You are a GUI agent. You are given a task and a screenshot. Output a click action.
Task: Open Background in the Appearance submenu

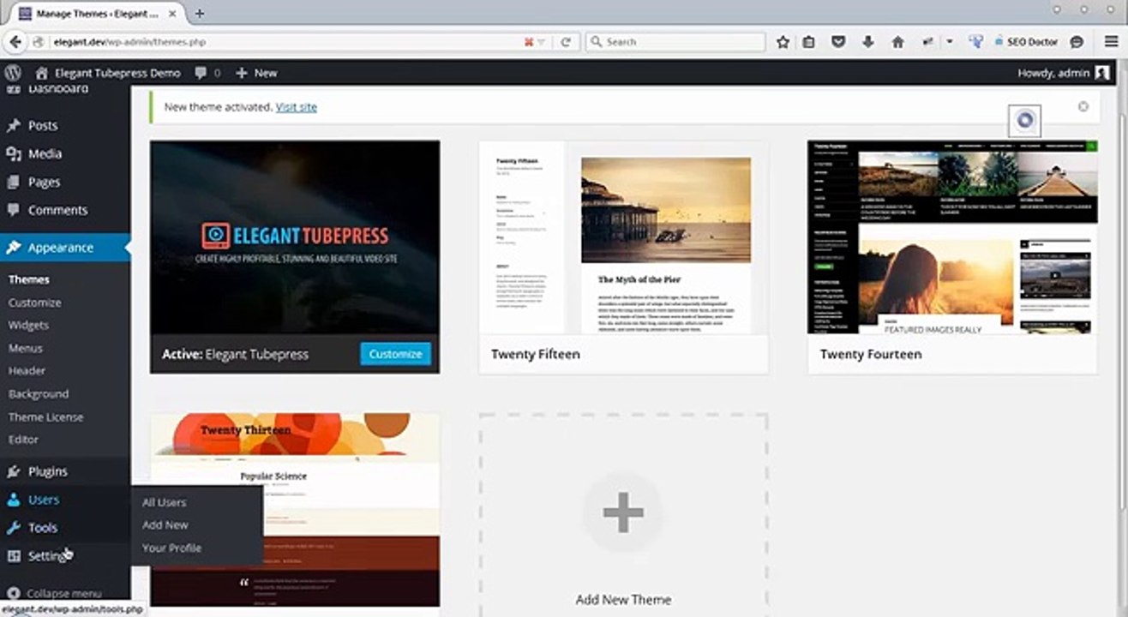39,394
